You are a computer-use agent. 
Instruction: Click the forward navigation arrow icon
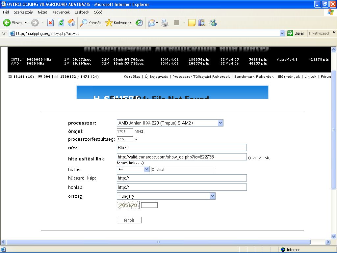pos(35,23)
